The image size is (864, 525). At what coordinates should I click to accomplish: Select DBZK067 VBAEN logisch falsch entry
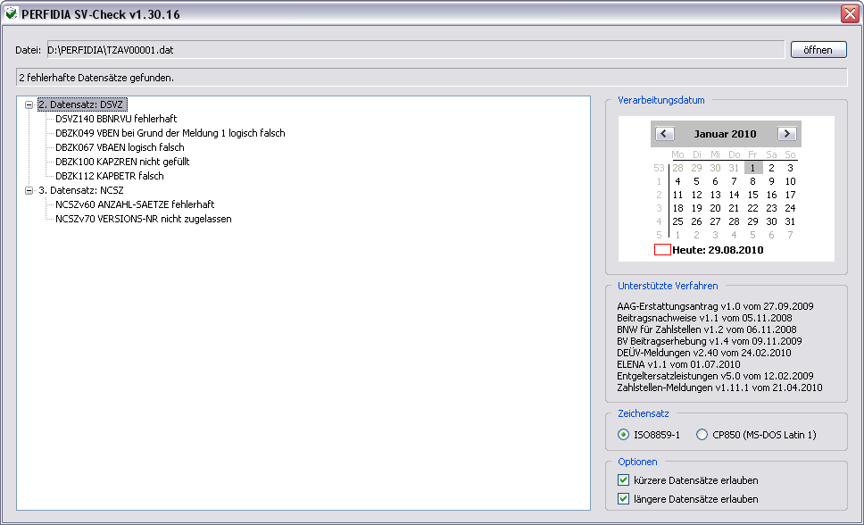[x=120, y=148]
